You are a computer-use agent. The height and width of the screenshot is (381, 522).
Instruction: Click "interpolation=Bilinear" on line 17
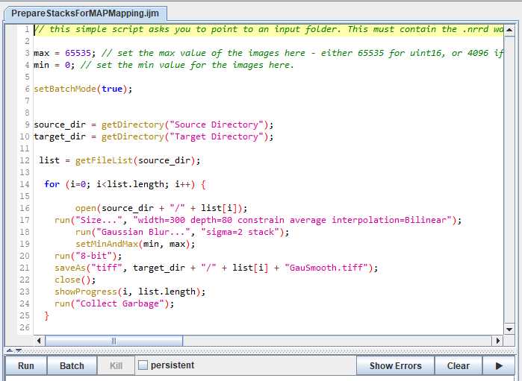(391, 221)
